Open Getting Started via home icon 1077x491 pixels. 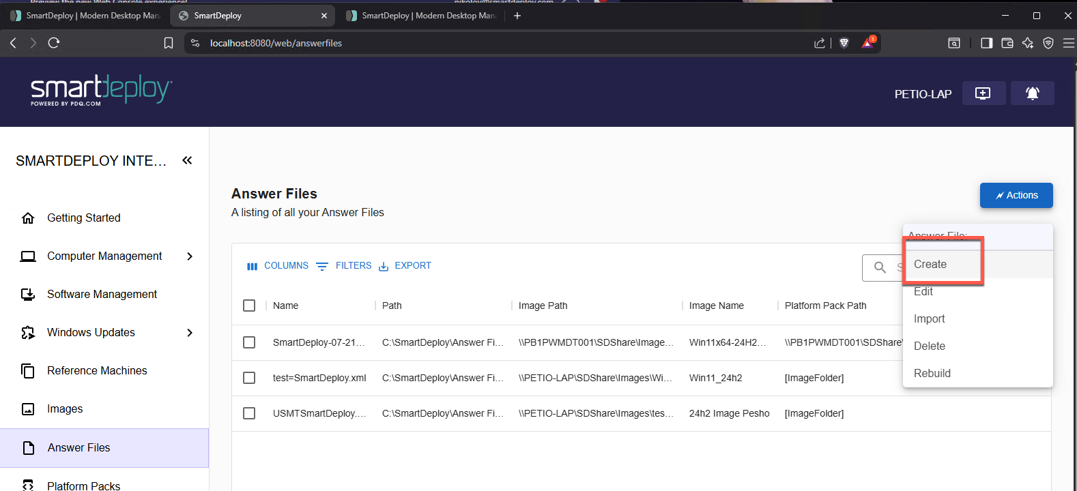(x=28, y=218)
